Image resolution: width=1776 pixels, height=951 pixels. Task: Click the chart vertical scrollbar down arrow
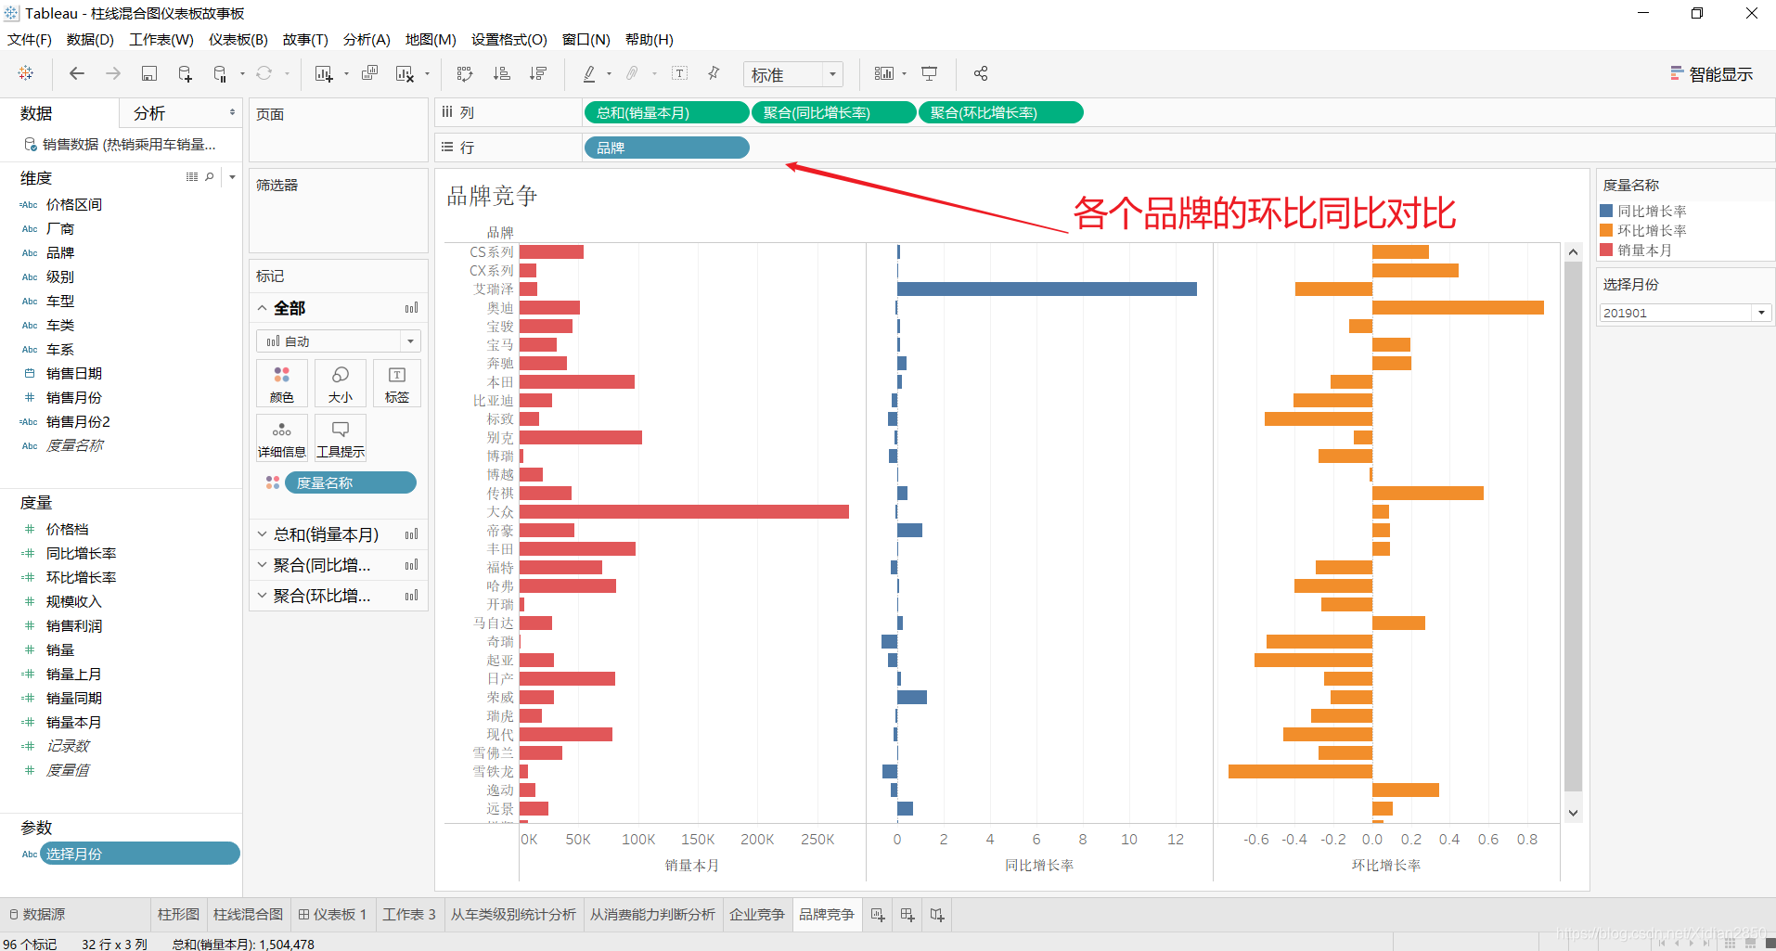pos(1573,812)
